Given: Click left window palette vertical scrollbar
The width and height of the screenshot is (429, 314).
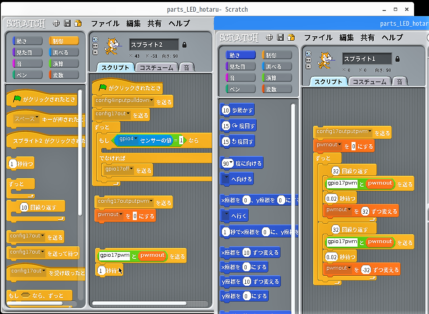Looking at the screenshot, I should [x=80, y=152].
